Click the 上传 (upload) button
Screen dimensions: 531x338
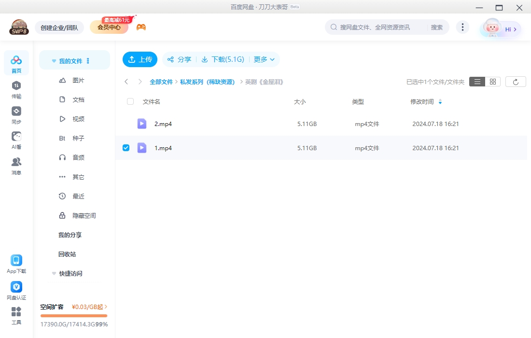tap(140, 59)
